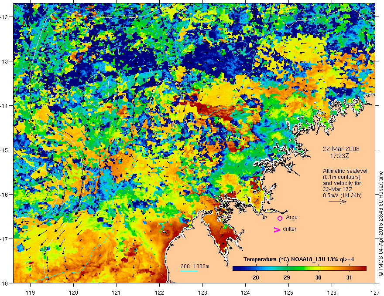The height and width of the screenshot is (296, 384).
Task: Click longitude axis label 126
Action: point(332,293)
